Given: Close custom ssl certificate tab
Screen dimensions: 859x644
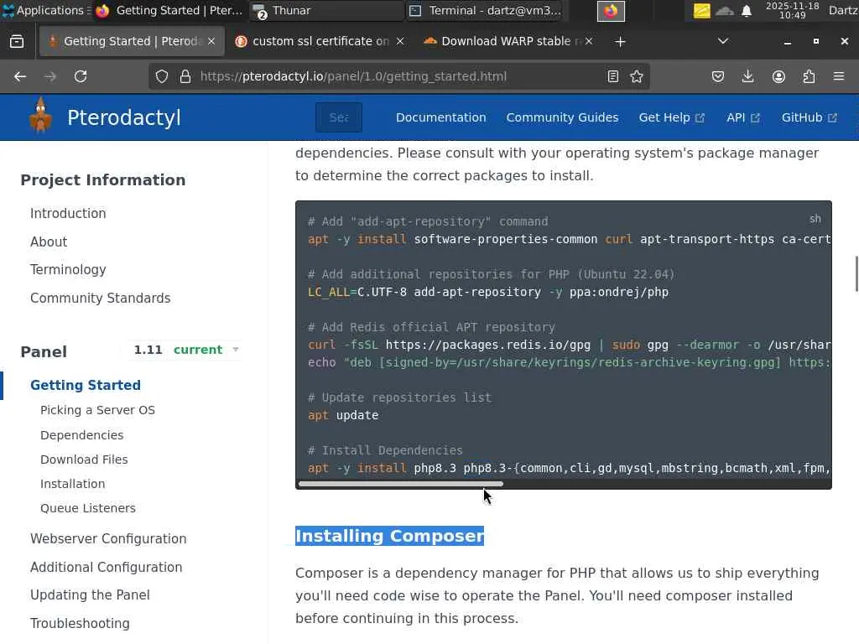Looking at the screenshot, I should click(400, 42).
